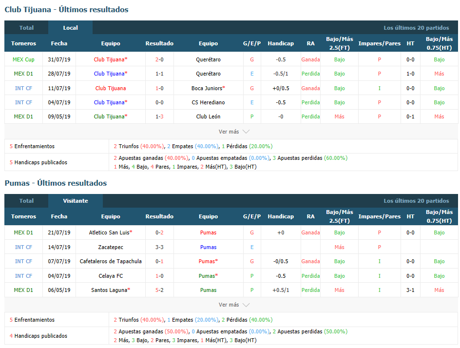This screenshot has height=348, width=460.
Task: Open MEX D1 link dated 28/07/19
Action: [x=23, y=74]
